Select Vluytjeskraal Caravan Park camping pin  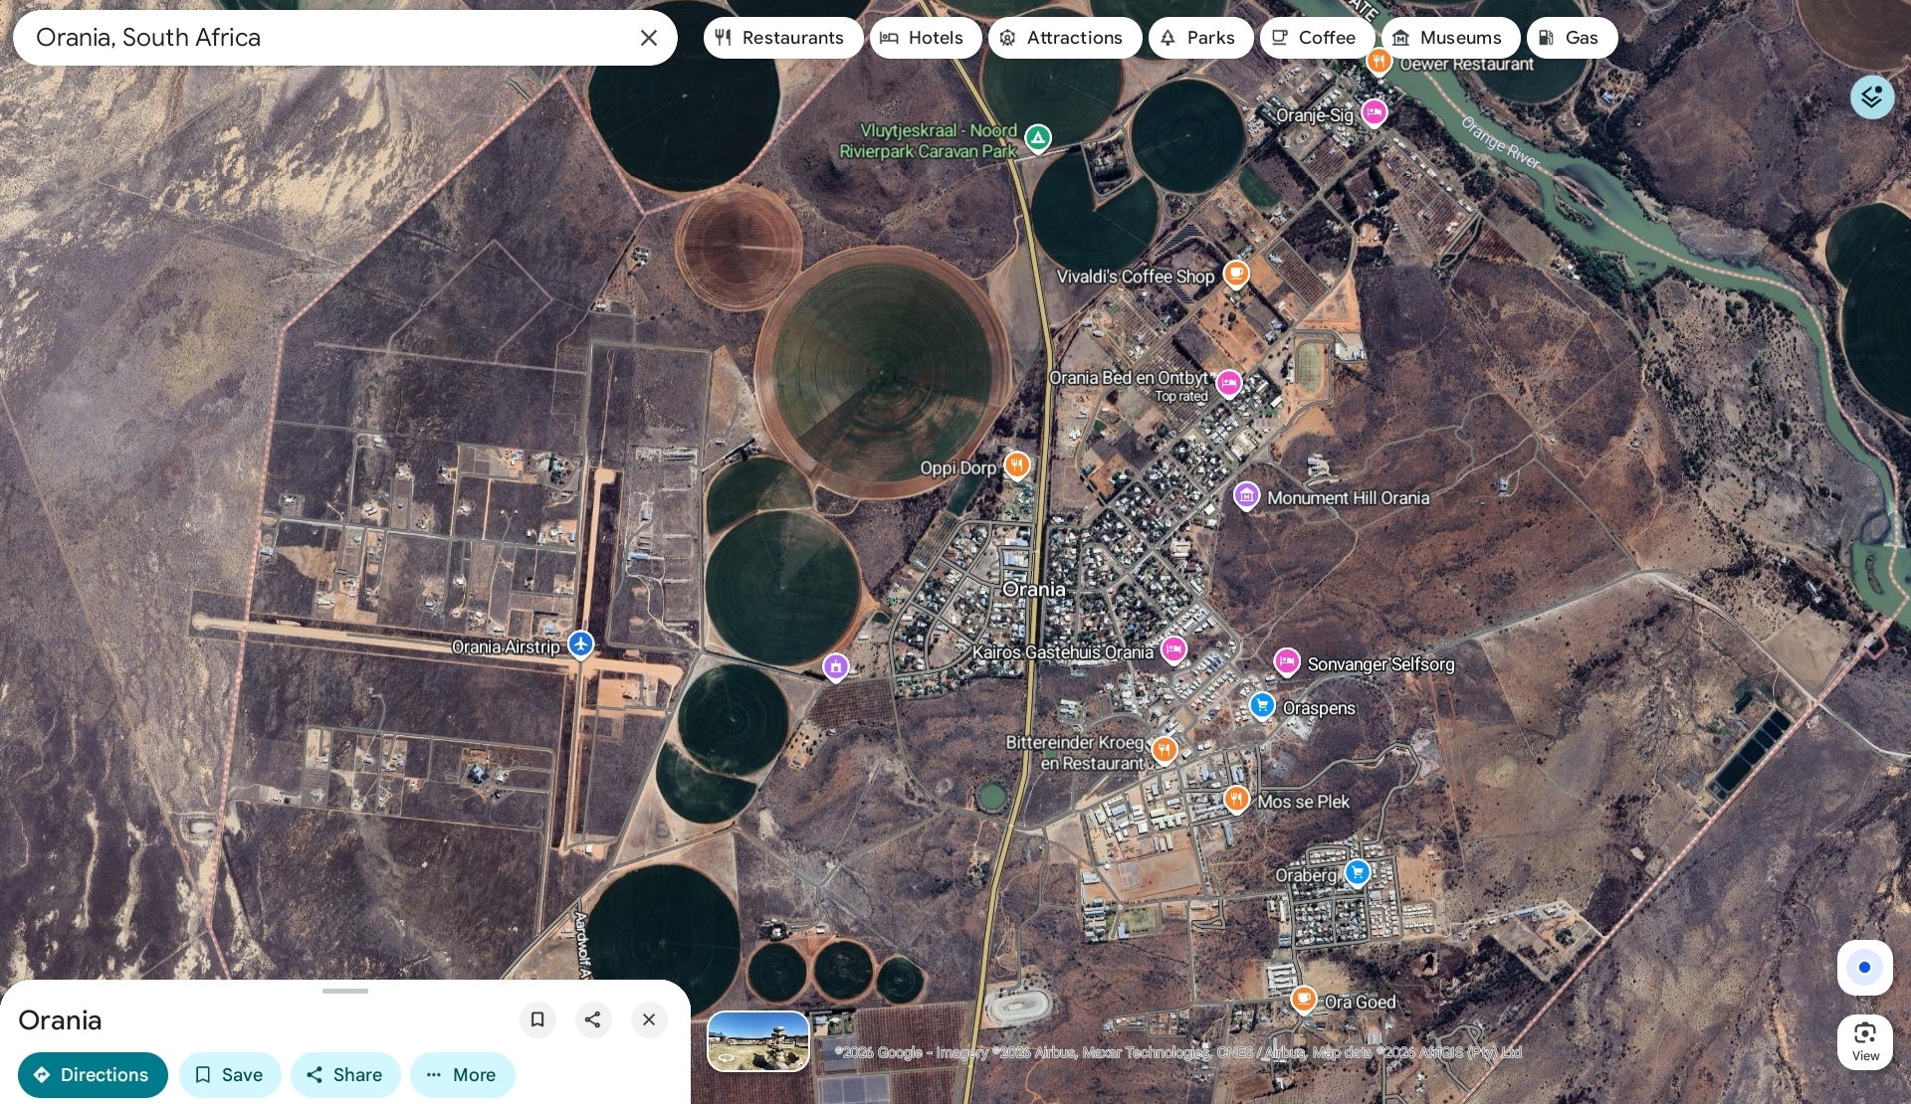pyautogui.click(x=1037, y=137)
